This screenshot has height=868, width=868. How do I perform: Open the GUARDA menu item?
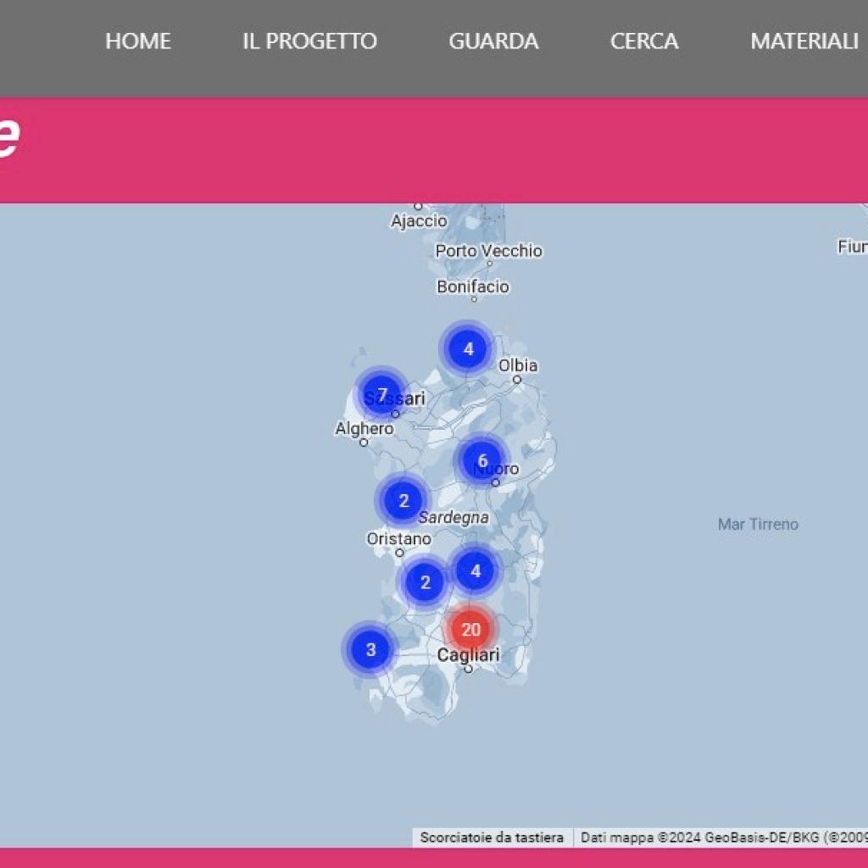tap(493, 41)
